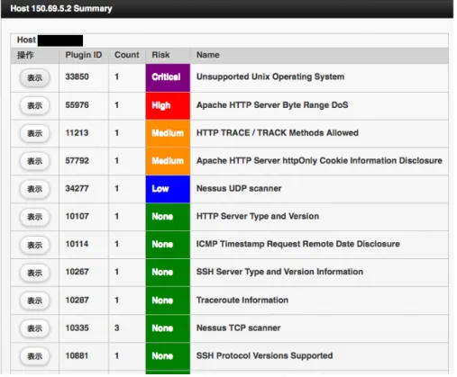Show details for plugin 10881
The height and width of the screenshot is (377, 457).
pyautogui.click(x=34, y=356)
